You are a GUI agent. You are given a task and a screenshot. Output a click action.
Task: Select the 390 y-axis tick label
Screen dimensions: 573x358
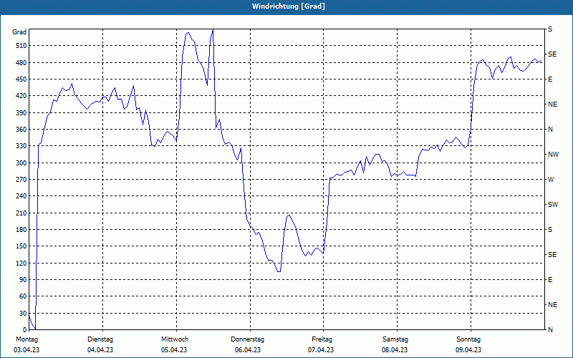tap(22, 112)
